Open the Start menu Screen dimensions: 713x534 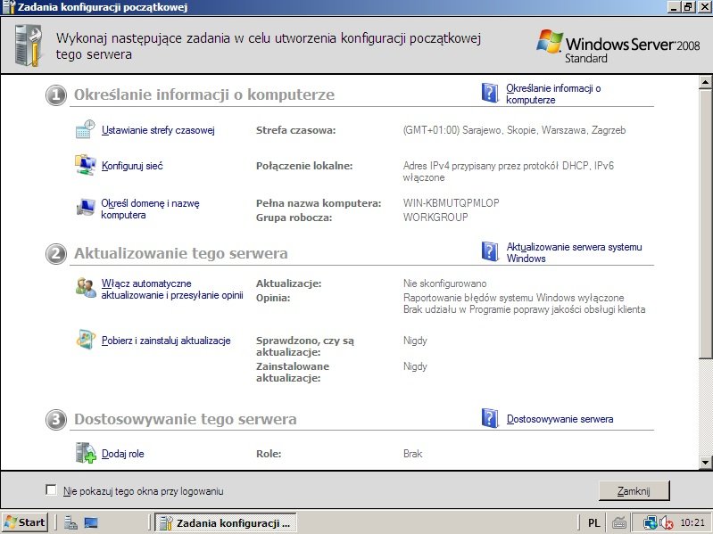[25, 522]
